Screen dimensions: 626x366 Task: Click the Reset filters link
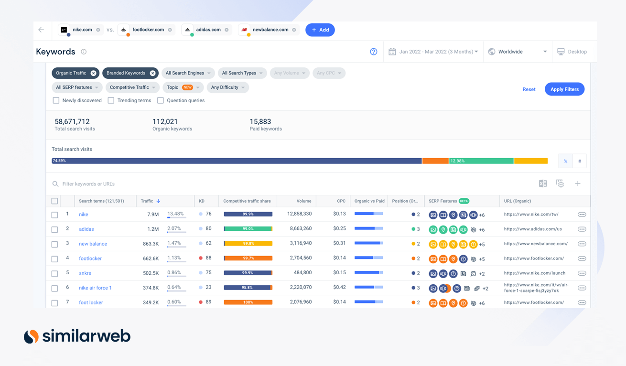click(x=529, y=89)
